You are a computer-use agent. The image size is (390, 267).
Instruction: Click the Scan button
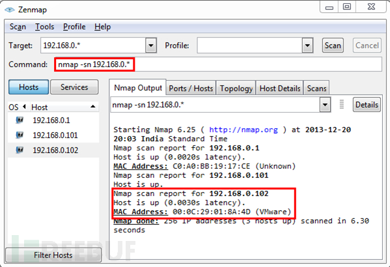pos(333,46)
